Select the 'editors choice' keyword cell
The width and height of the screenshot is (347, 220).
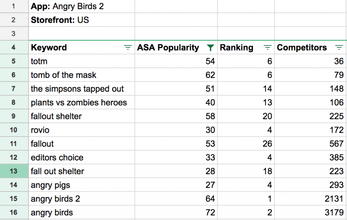82,157
